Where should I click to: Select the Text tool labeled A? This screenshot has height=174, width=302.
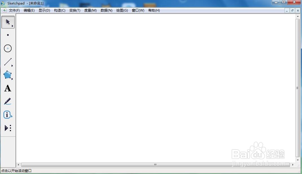tap(8, 88)
